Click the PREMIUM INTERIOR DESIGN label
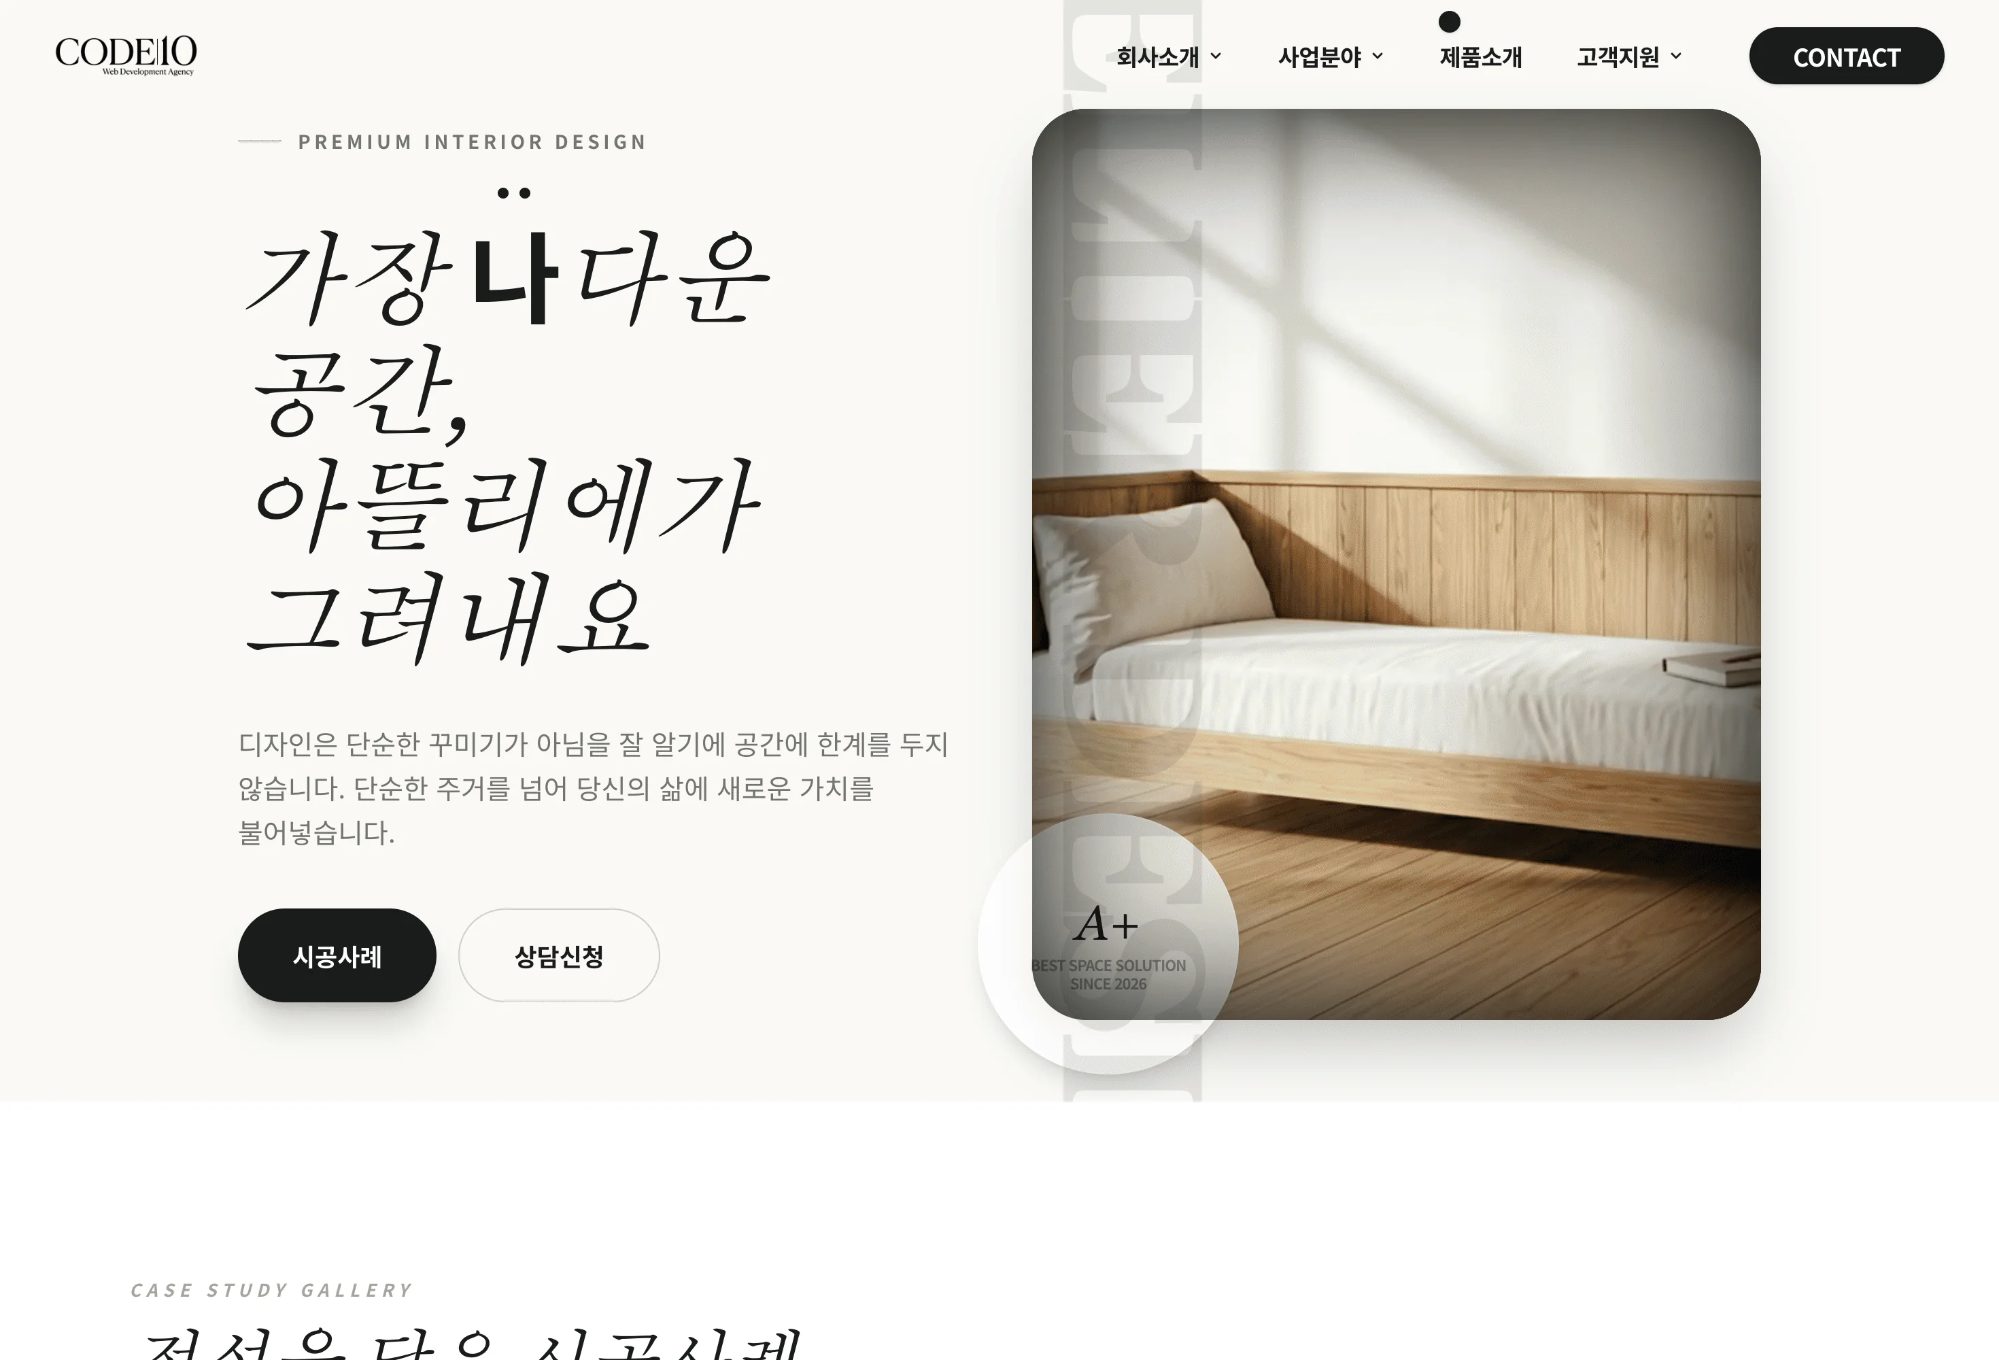Image resolution: width=1999 pixels, height=1360 pixels. (473, 142)
